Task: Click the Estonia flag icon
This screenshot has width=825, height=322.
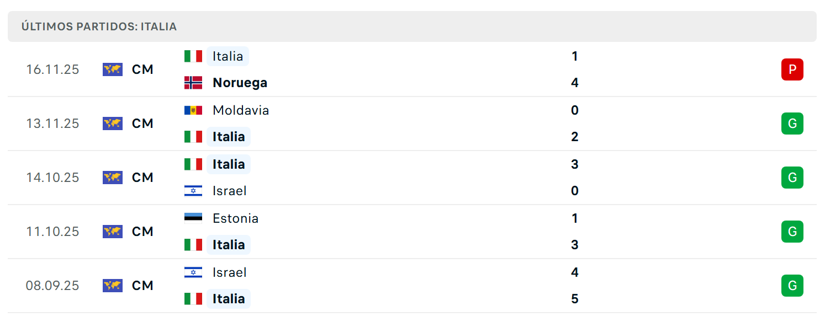Action: (193, 218)
